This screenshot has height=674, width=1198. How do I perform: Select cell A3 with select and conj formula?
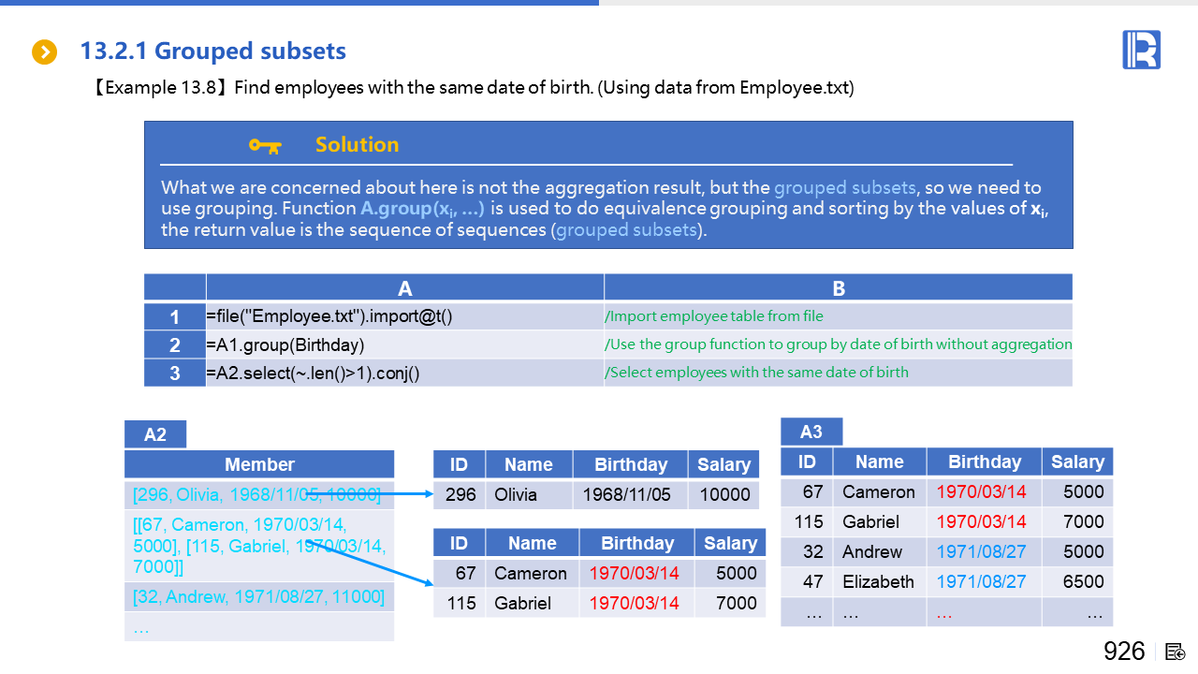[x=404, y=373]
